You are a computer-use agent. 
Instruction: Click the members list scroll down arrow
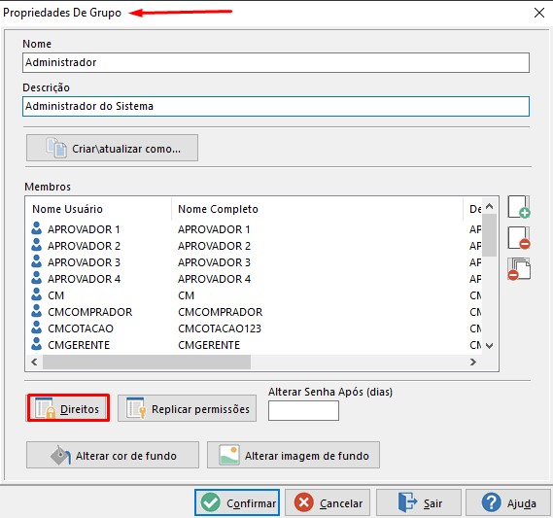(489, 346)
